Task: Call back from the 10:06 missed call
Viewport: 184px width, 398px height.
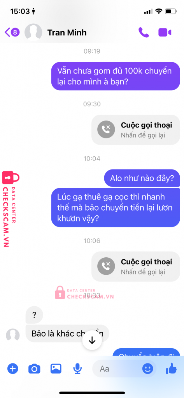Action: (136, 267)
